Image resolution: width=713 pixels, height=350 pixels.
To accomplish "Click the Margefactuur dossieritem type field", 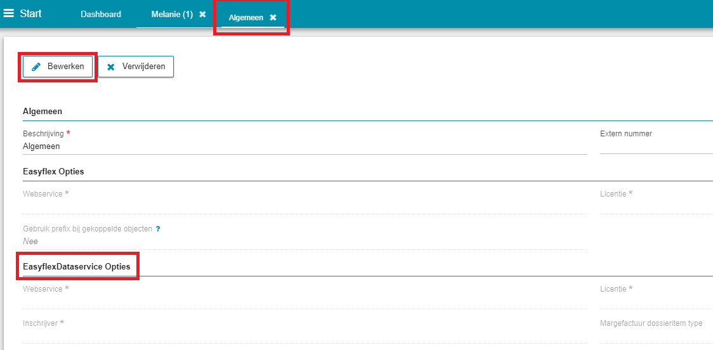I will click(x=656, y=335).
